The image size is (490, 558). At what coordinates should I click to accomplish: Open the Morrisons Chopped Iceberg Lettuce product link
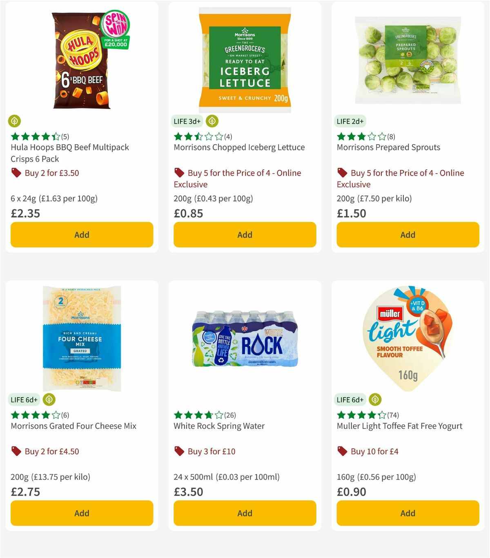(239, 147)
